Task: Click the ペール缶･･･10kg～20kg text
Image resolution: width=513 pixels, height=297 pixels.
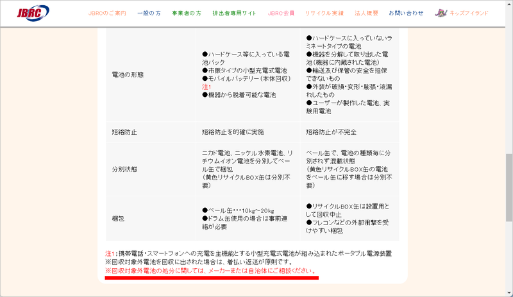Action: (x=238, y=210)
